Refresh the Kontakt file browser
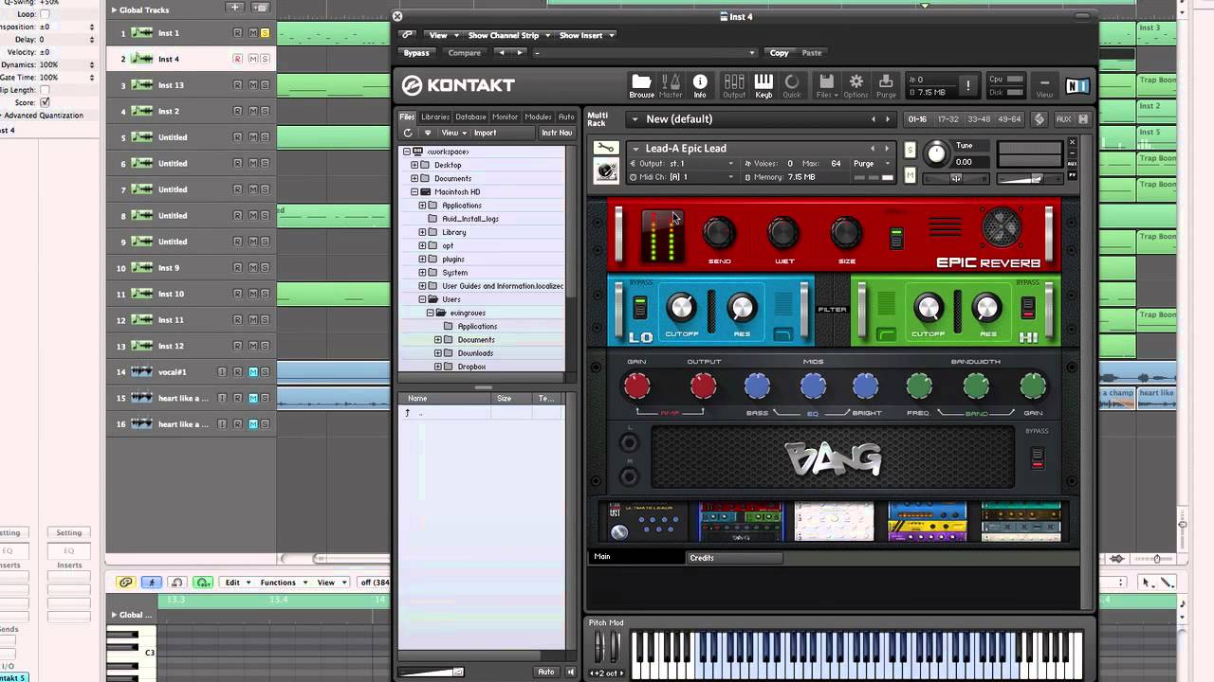This screenshot has width=1214, height=682. (408, 133)
